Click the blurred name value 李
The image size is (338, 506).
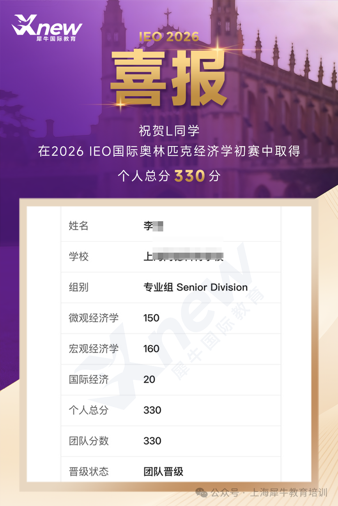(x=153, y=226)
